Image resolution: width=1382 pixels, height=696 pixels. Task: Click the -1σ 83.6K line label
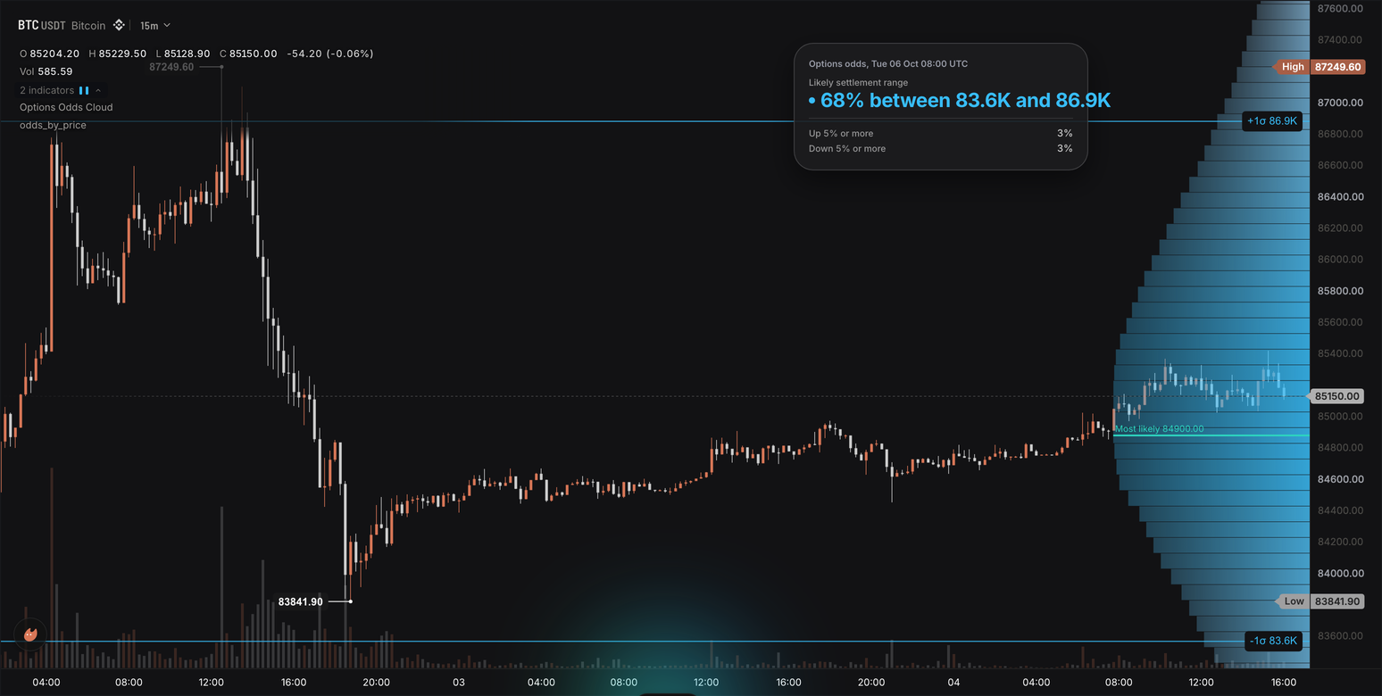[x=1272, y=641]
